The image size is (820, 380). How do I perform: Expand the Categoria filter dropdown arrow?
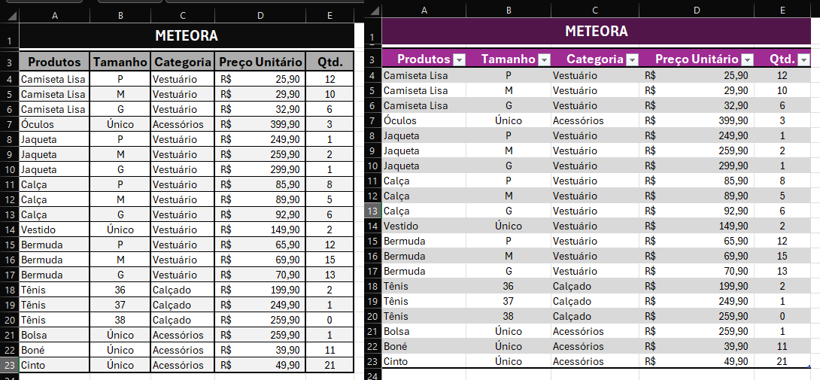point(633,59)
